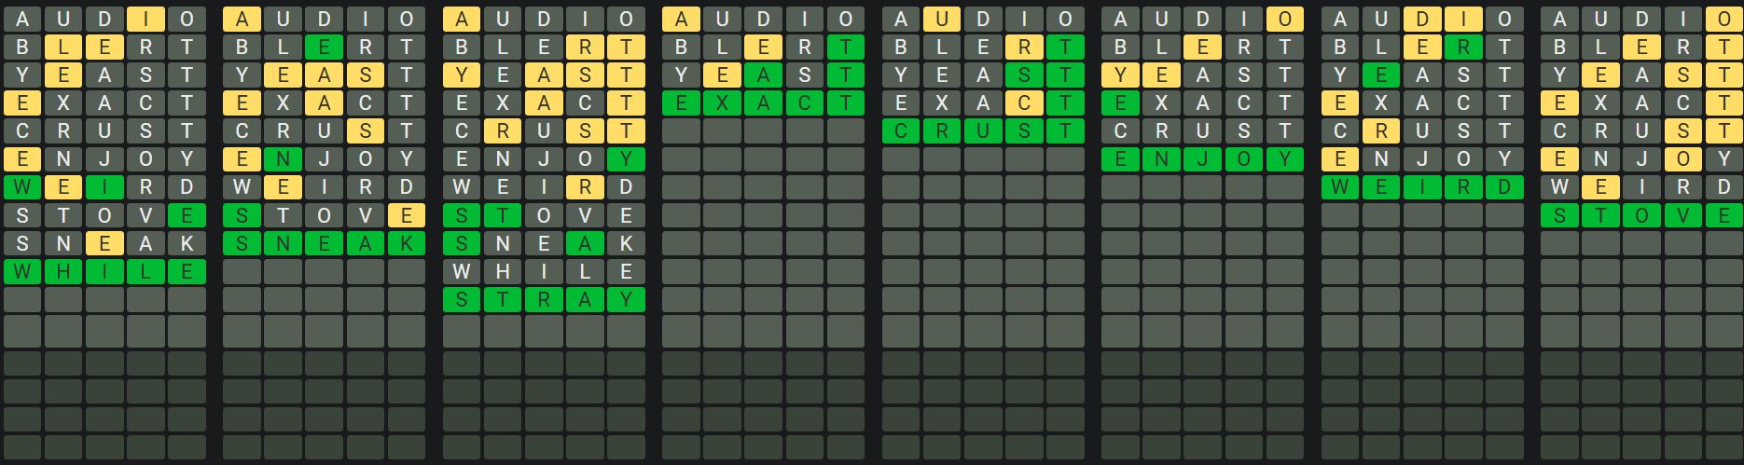Click green J in the solved ENJOY row

(x=1203, y=159)
